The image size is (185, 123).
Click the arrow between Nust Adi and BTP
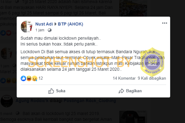pos(55,24)
